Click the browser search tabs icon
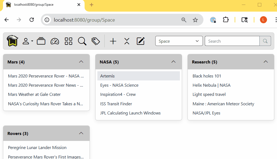 coord(245,20)
